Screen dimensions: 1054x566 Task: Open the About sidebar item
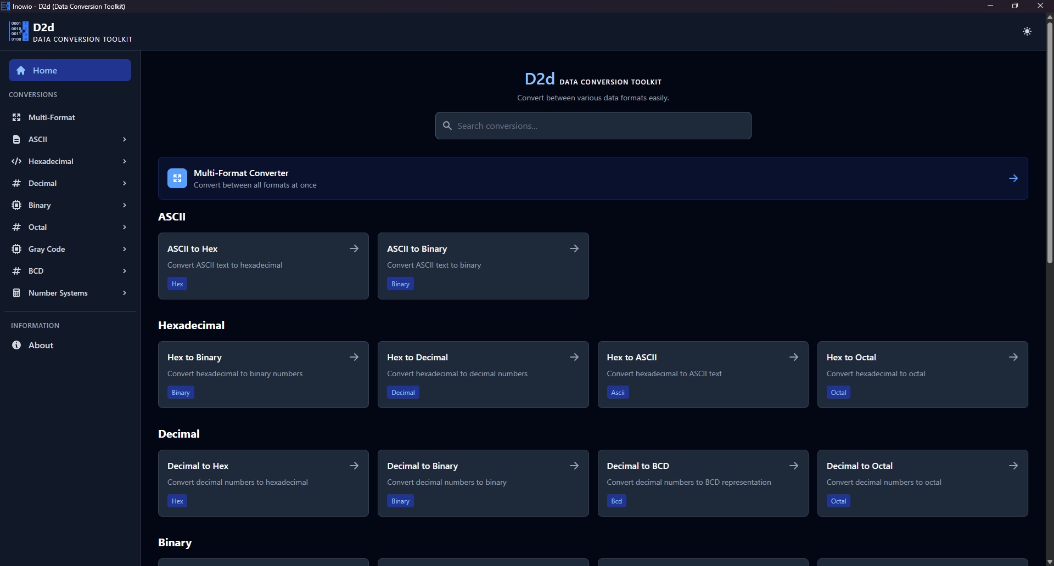(70, 345)
